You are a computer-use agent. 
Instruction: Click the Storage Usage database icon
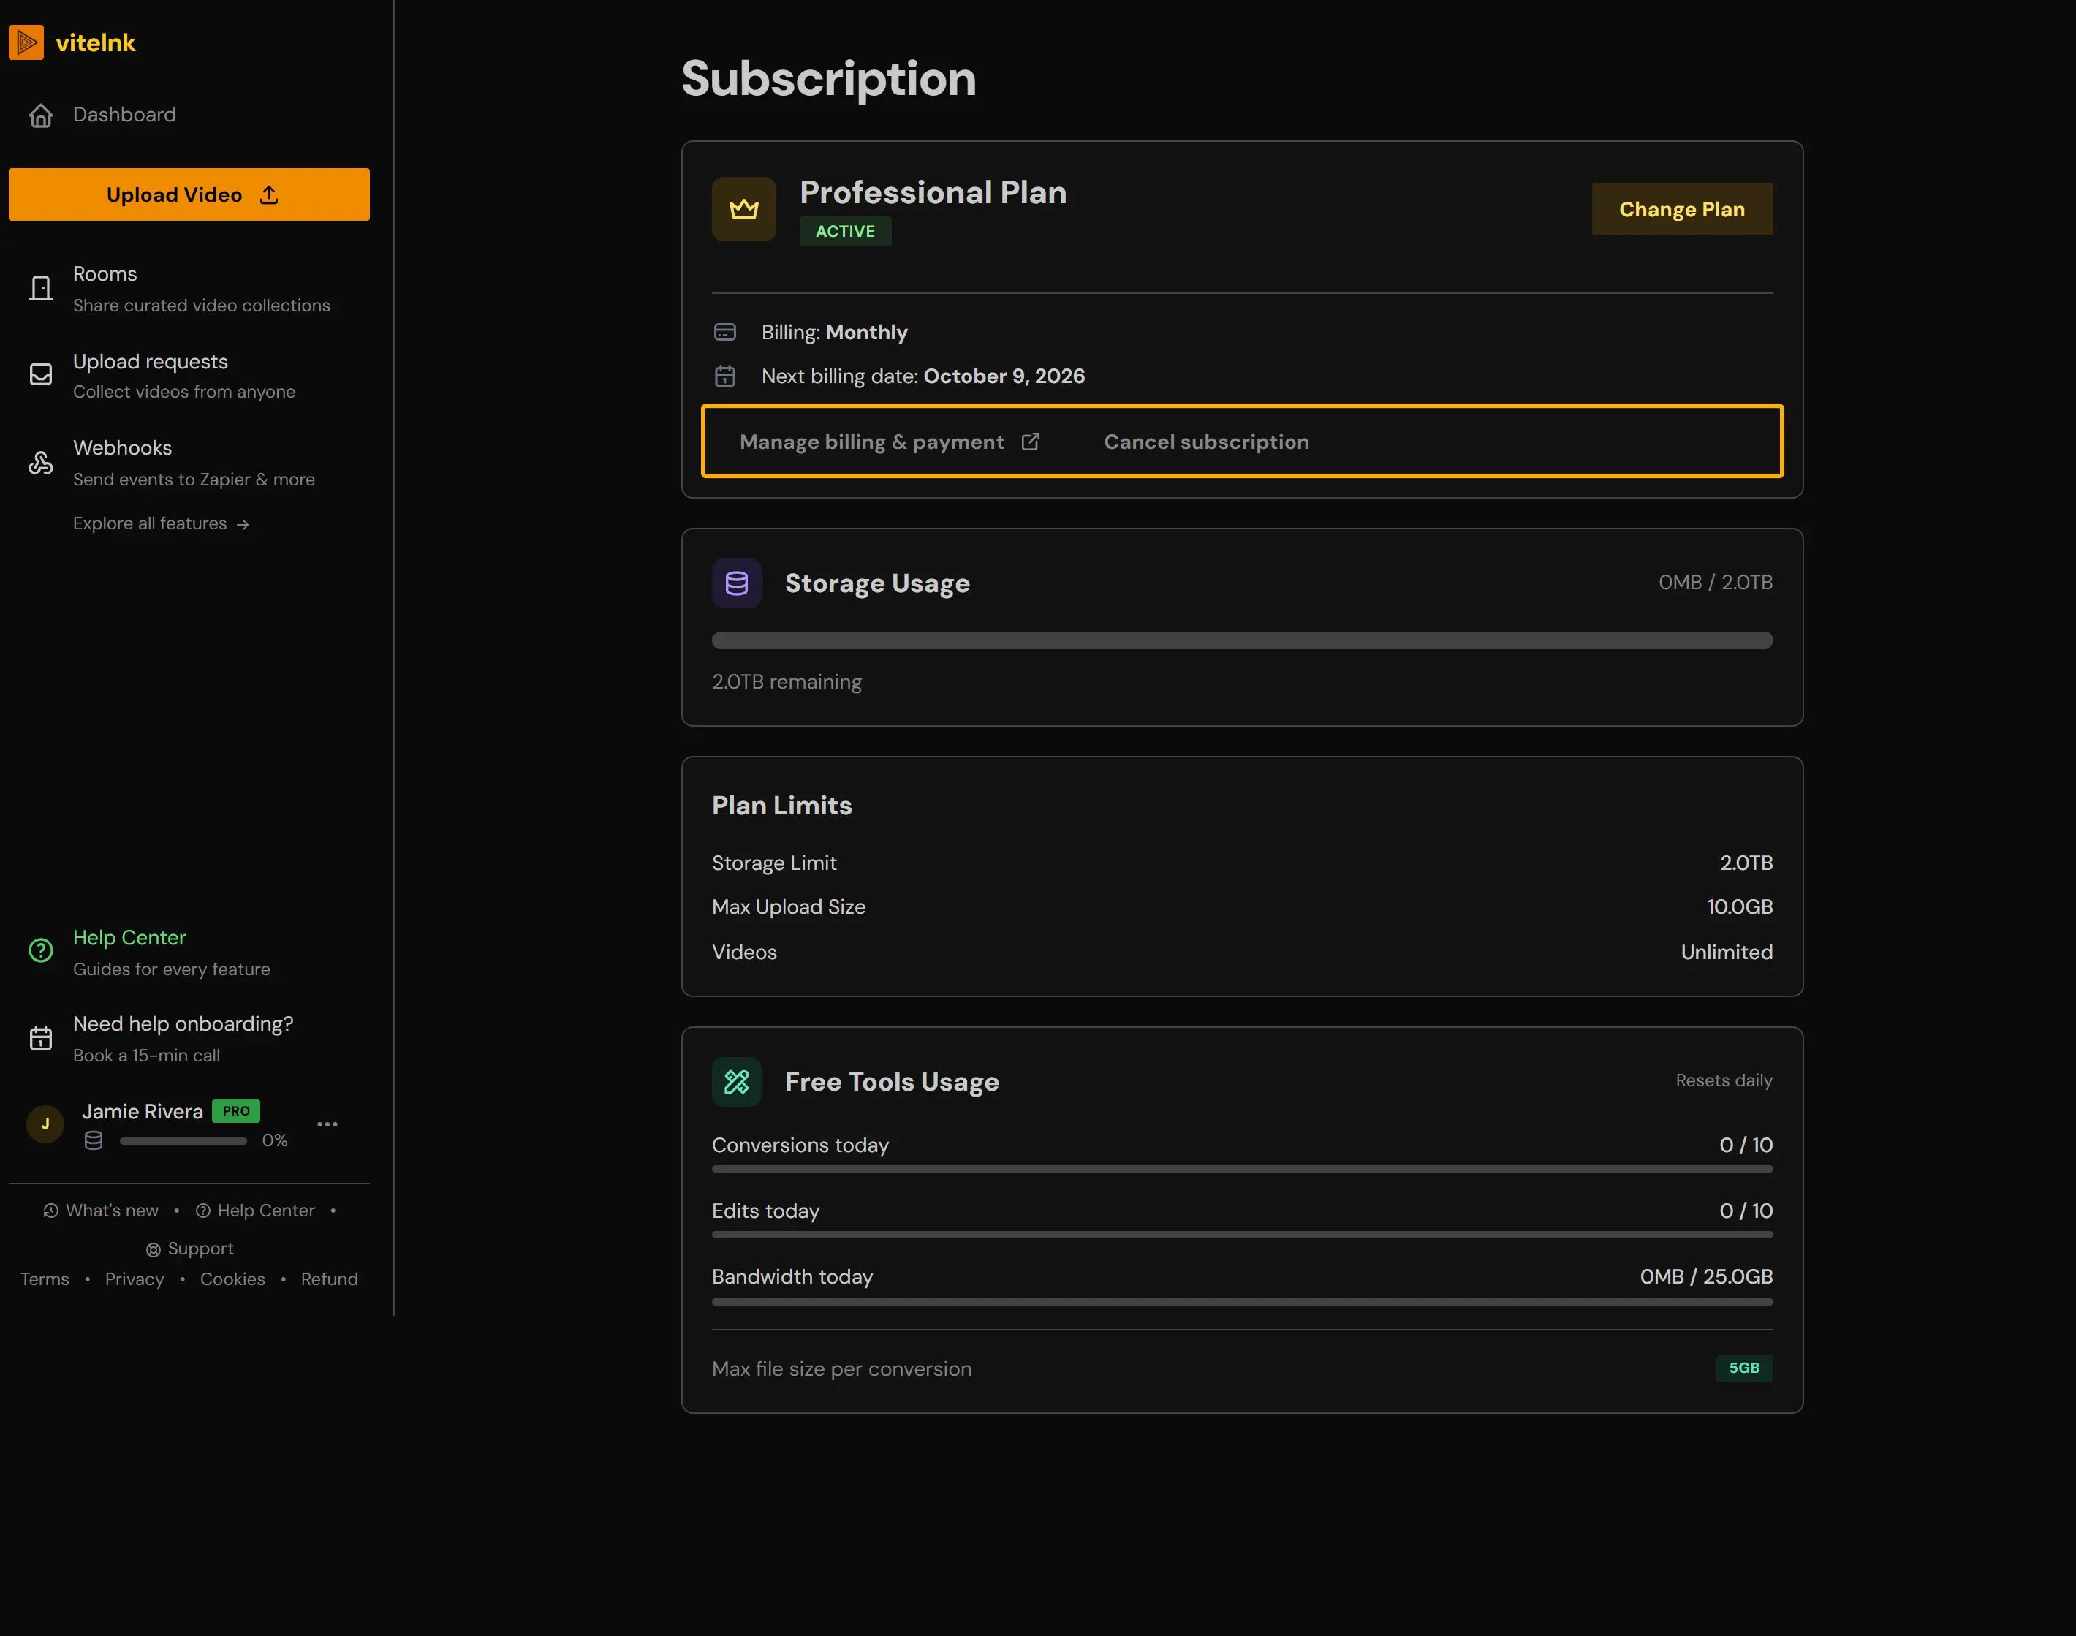coord(736,583)
